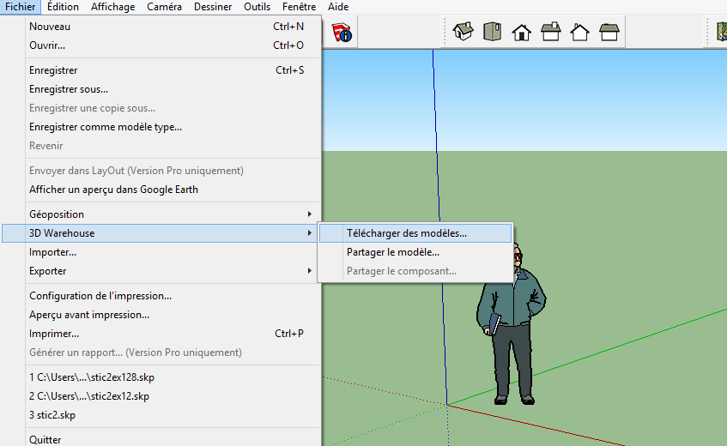Viewport: 727px width, 446px height.
Task: Choose Importer... menu entry
Action: tap(161, 252)
